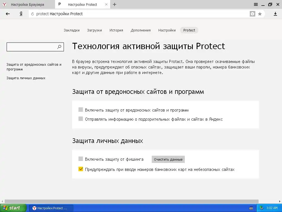The width and height of the screenshot is (282, 212).
Task: Open browser hamburger menu
Action: (x=256, y=4)
